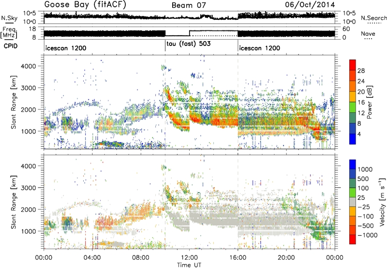Viewport: 387px width, 268px height.
Task: Click the 'CPID' row label
Action: pyautogui.click(x=11, y=46)
